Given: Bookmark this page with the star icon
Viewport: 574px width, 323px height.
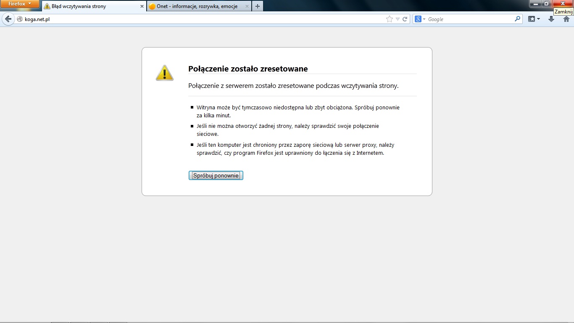Looking at the screenshot, I should [390, 19].
